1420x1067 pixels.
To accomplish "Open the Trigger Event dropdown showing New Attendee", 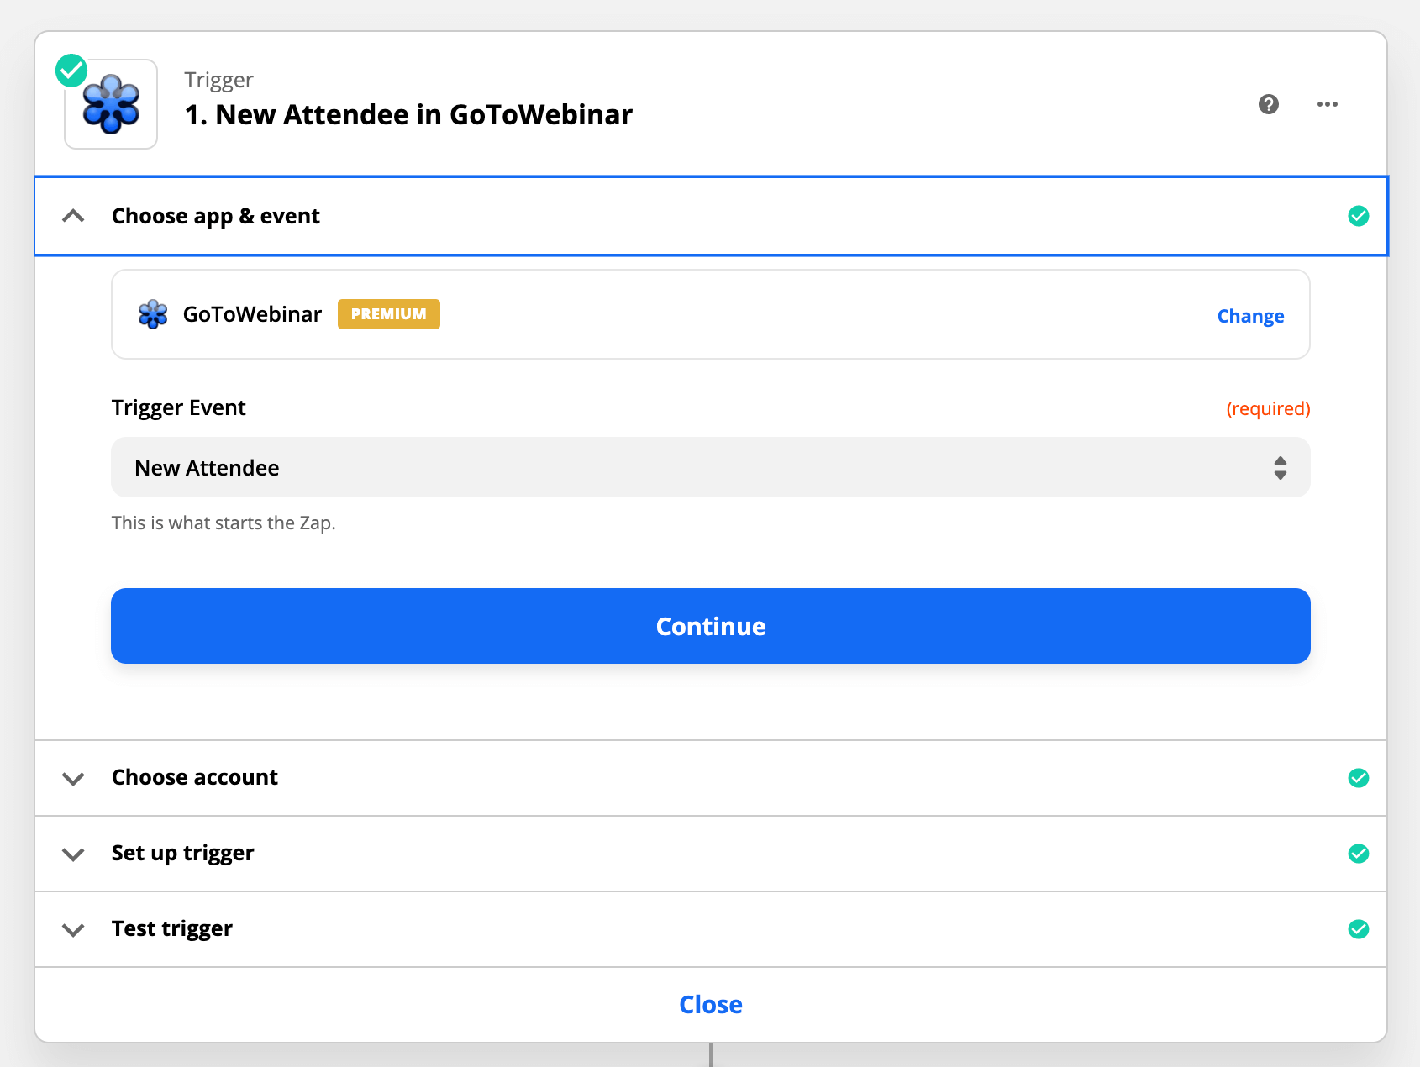I will click(711, 467).
